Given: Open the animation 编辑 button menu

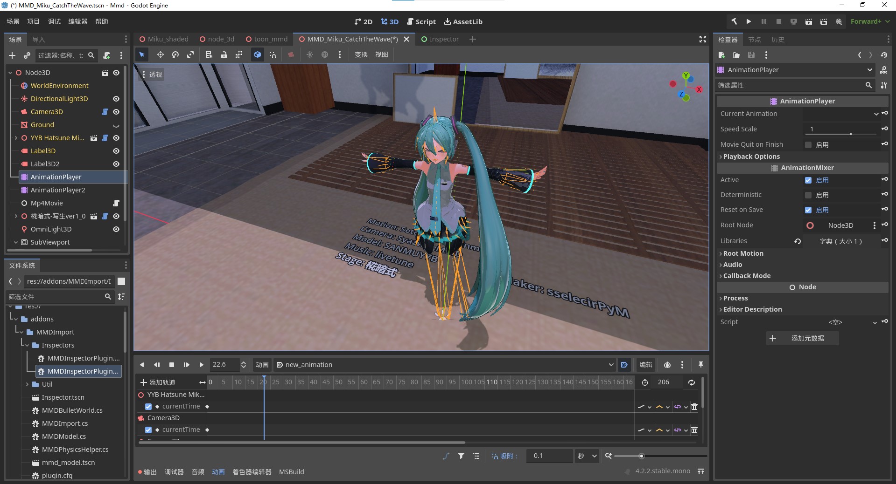Looking at the screenshot, I should click(646, 365).
